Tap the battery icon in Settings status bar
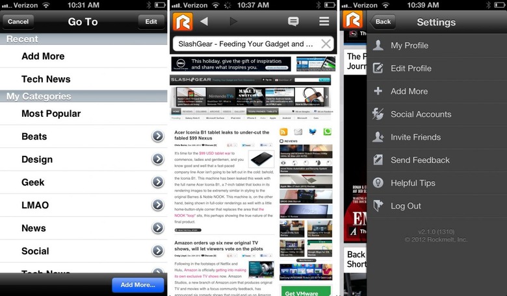Viewport: 507px width, 296px height. [x=500, y=5]
